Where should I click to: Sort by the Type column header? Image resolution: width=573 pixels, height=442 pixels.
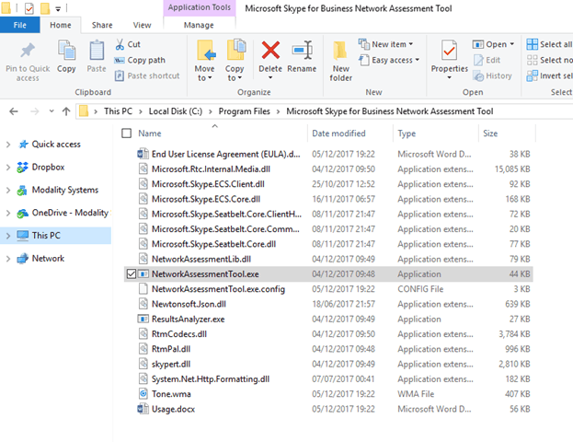407,134
